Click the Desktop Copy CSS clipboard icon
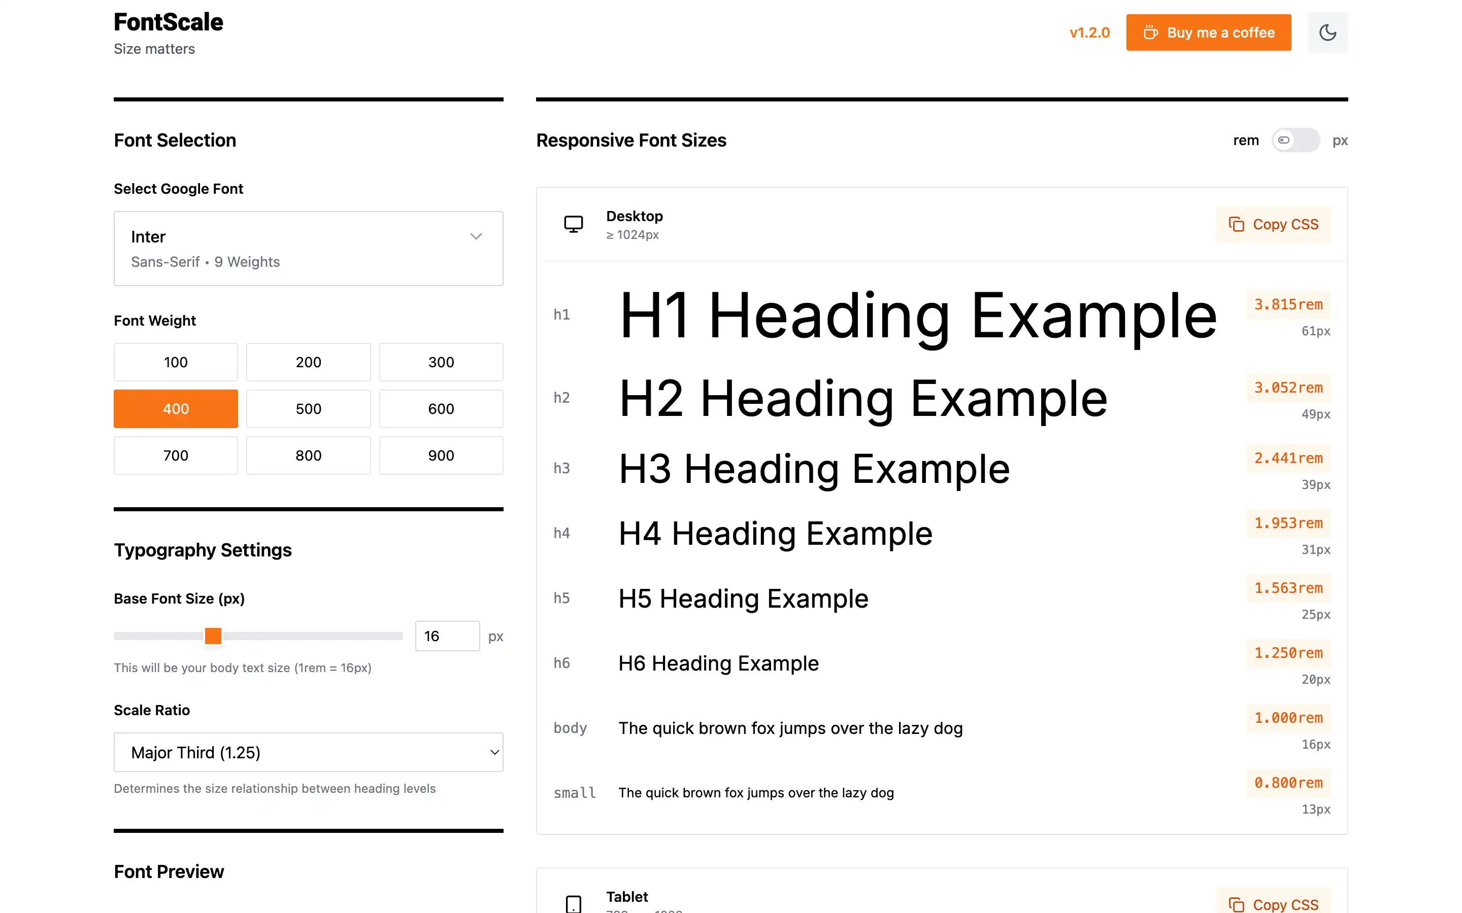1462x913 pixels. pos(1236,225)
